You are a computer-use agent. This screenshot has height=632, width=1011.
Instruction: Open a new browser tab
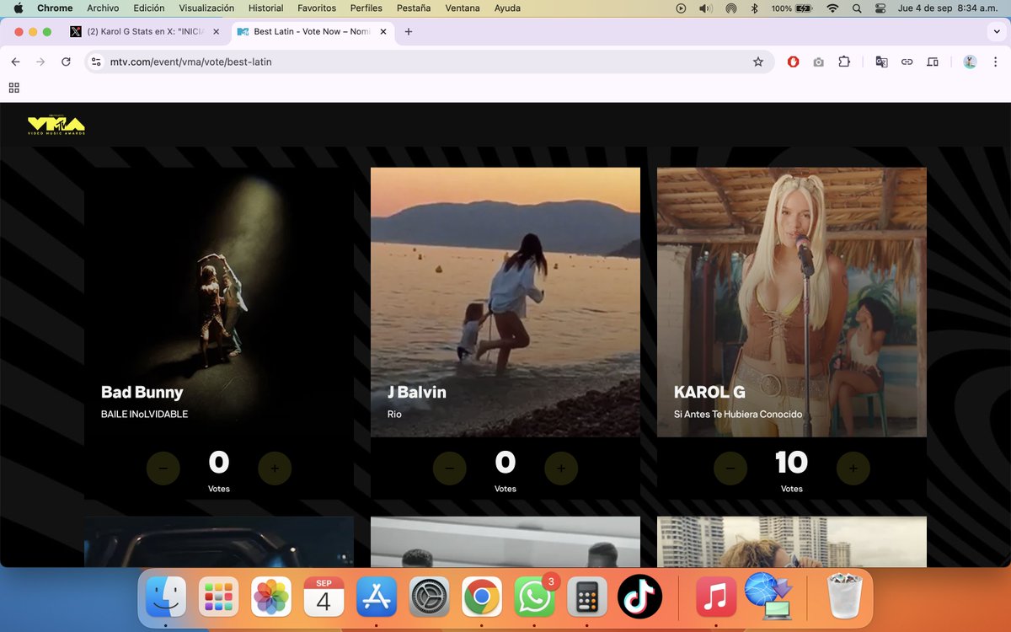pos(409,31)
